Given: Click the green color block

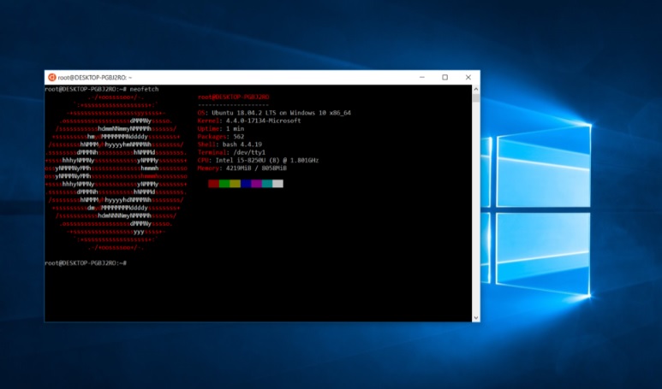Looking at the screenshot, I should tap(224, 184).
